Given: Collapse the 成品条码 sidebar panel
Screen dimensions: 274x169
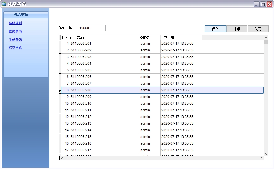Looking at the screenshot, I should (x=46, y=15).
